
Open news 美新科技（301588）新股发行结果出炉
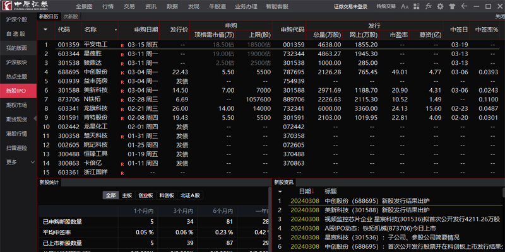point(377,210)
